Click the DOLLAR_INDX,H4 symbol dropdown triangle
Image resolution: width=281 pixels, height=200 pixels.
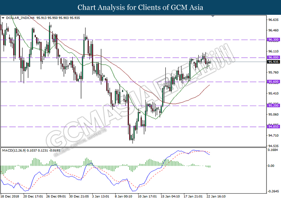click(3, 18)
